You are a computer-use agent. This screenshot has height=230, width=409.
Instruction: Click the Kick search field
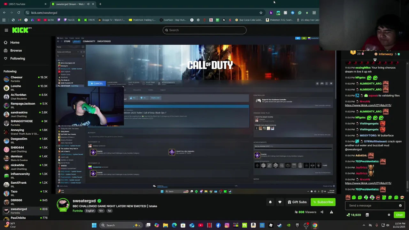(x=204, y=30)
